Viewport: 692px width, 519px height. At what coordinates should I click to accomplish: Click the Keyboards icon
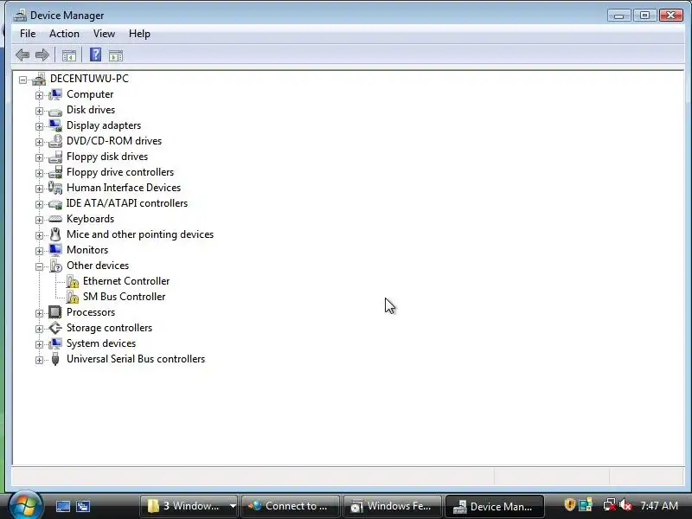(55, 219)
